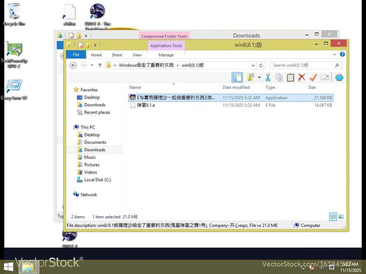Click File Explorer taskbar button

coord(28,267)
